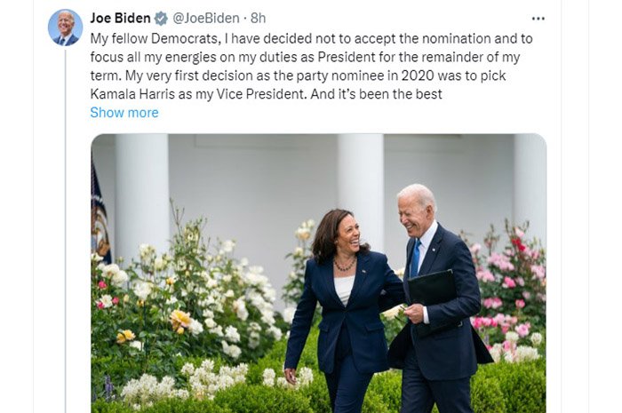This screenshot has height=413, width=622.
Task: Click the verified badge next to the name
Action: pos(161,18)
